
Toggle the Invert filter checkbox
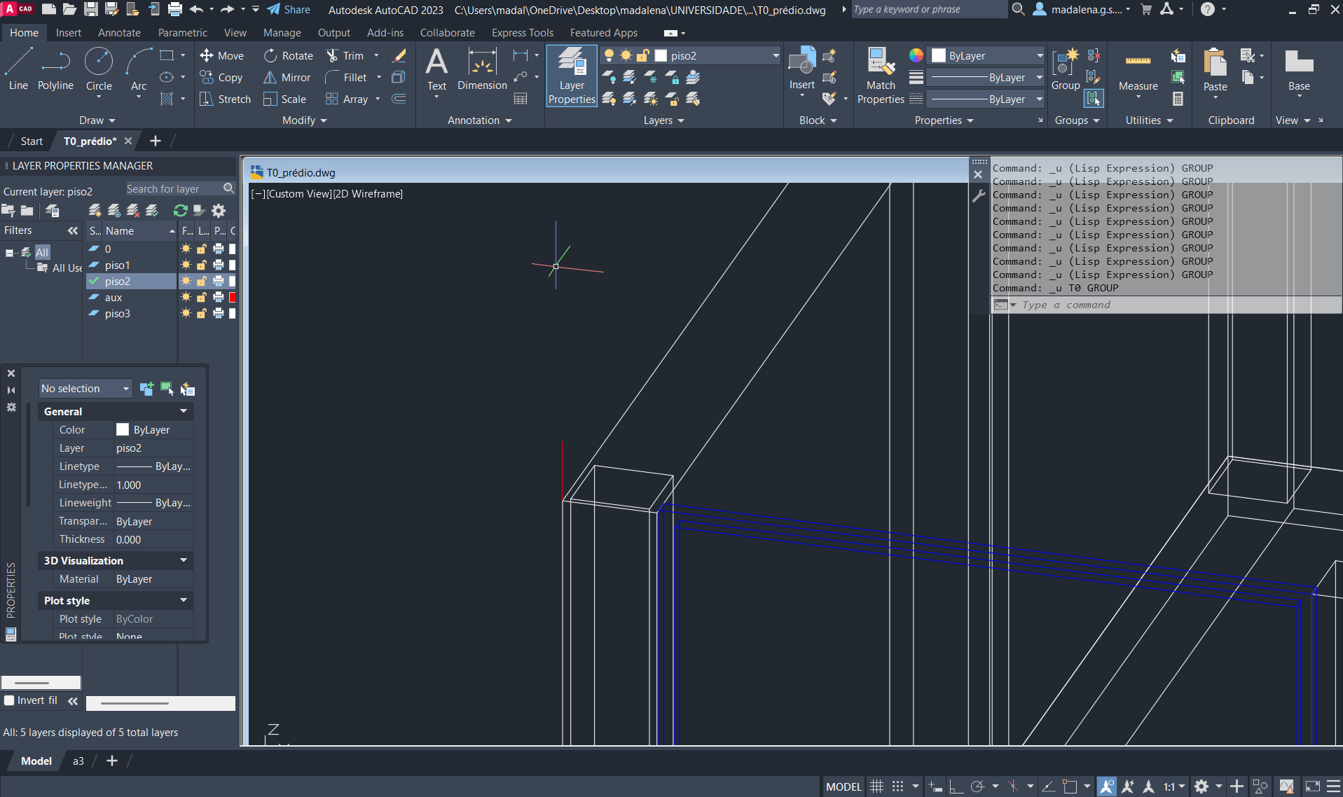click(x=9, y=700)
